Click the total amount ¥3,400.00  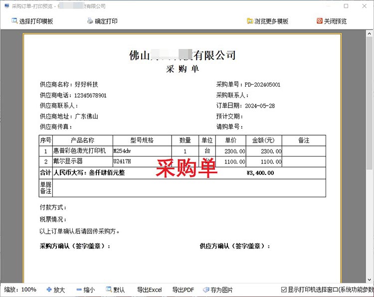(x=260, y=173)
